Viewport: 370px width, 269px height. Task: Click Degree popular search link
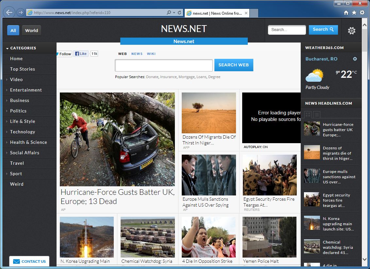(214, 77)
